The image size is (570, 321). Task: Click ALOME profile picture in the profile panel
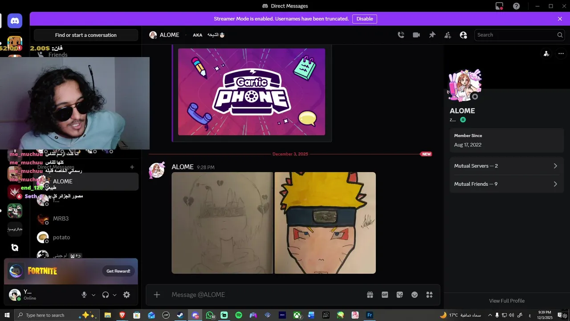465,86
